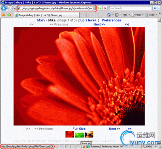
Task: Click the Up a level link
Action: point(89,20)
